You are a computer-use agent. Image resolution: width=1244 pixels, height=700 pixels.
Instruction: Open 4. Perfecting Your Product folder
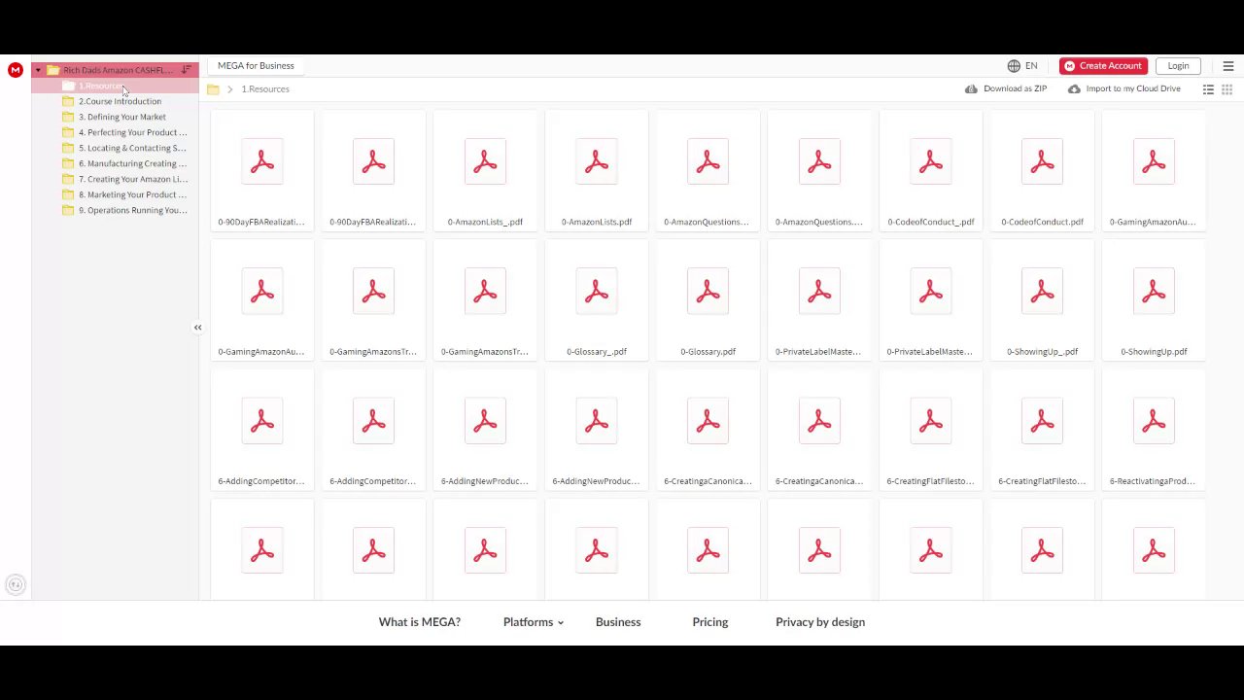[115, 132]
